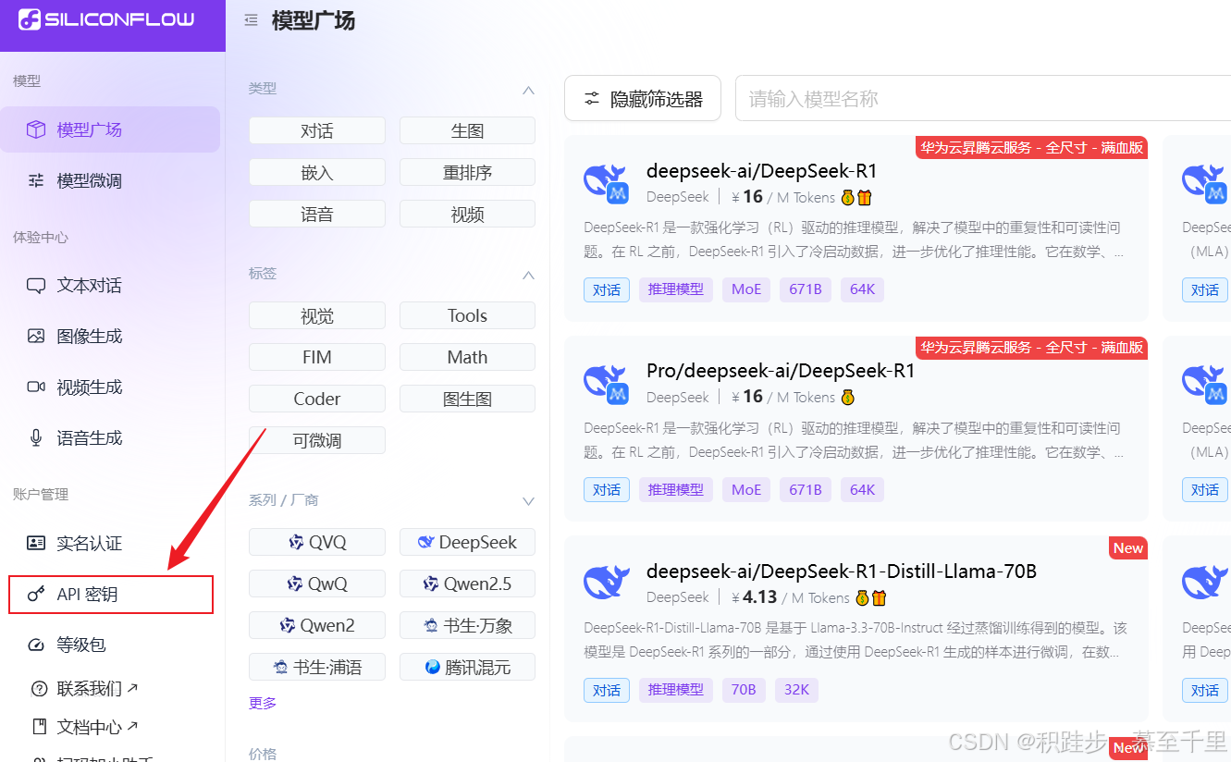Open 语音生成 page
1231x762 pixels.
pyautogui.click(x=111, y=437)
